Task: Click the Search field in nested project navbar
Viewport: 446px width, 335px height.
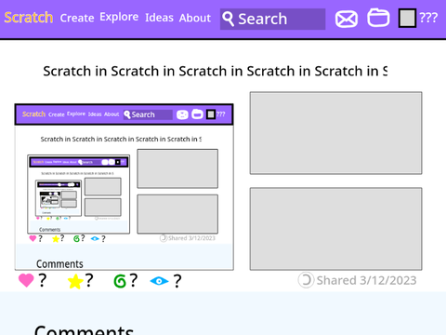Action: click(x=148, y=114)
